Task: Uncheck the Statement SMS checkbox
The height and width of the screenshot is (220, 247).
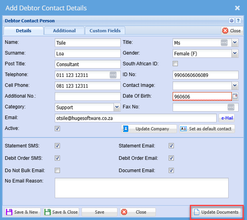Action: [x=57, y=146]
